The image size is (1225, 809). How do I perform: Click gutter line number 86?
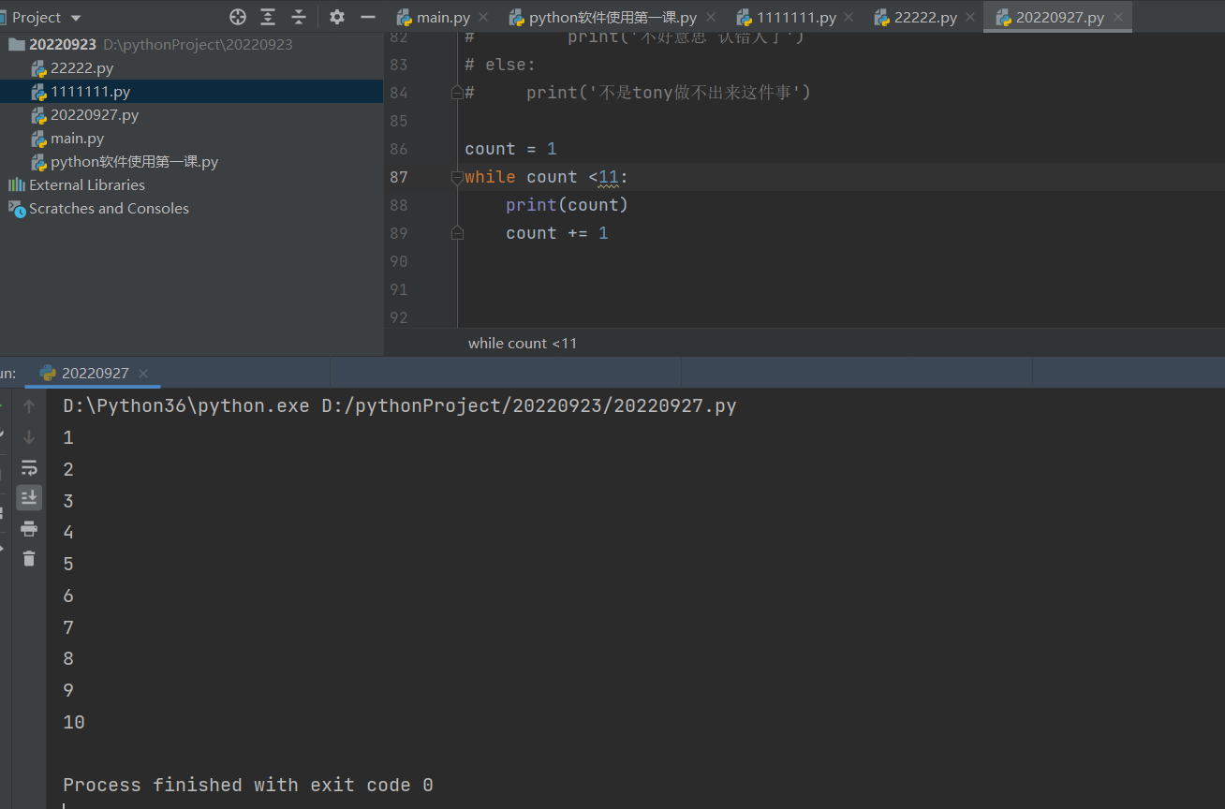pos(399,149)
